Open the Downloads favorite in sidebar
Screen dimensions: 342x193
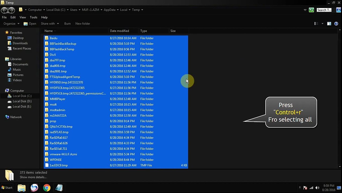point(20,43)
